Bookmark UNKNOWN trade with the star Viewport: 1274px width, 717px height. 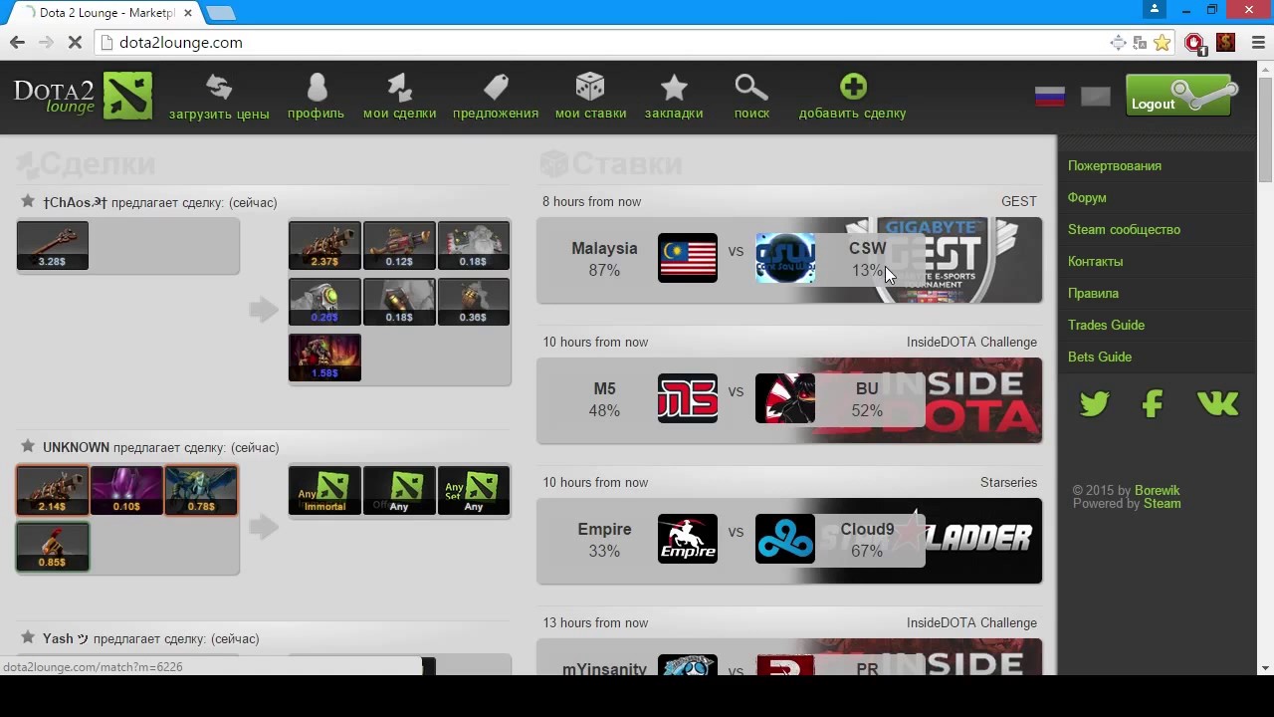point(28,446)
